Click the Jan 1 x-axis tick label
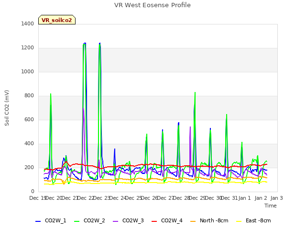This screenshot has width=306, height=230. click(x=245, y=198)
